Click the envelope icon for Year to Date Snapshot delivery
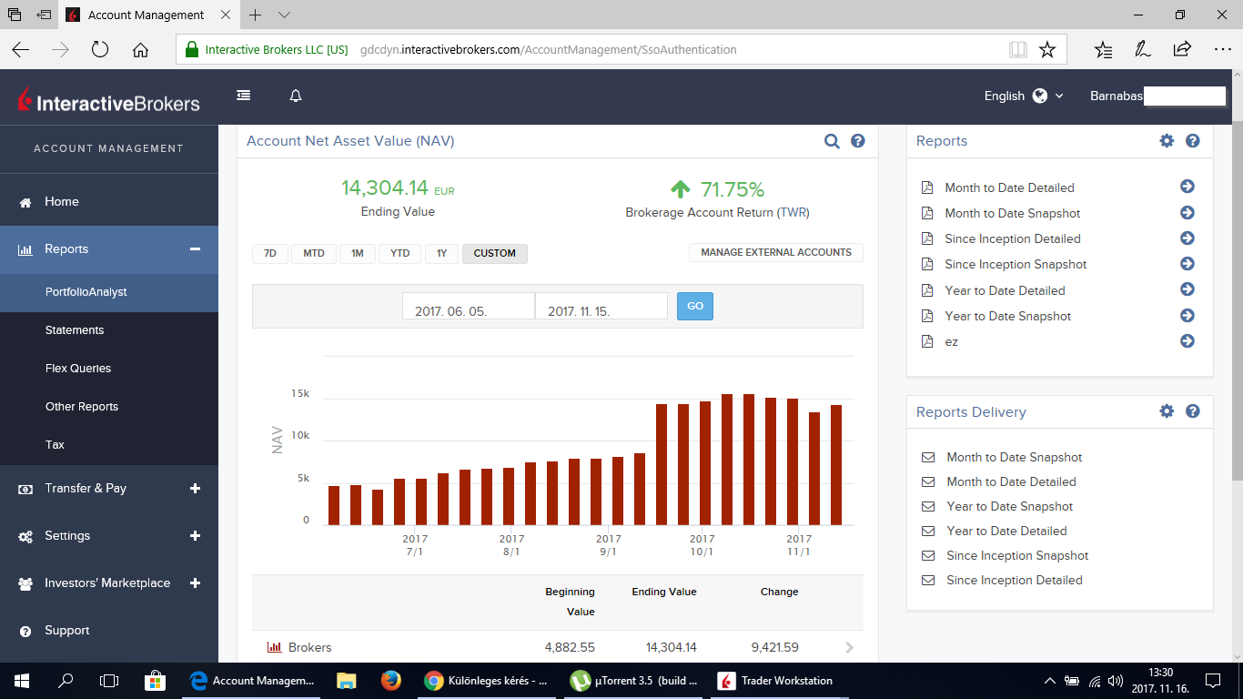Image resolution: width=1243 pixels, height=699 pixels. click(x=928, y=506)
